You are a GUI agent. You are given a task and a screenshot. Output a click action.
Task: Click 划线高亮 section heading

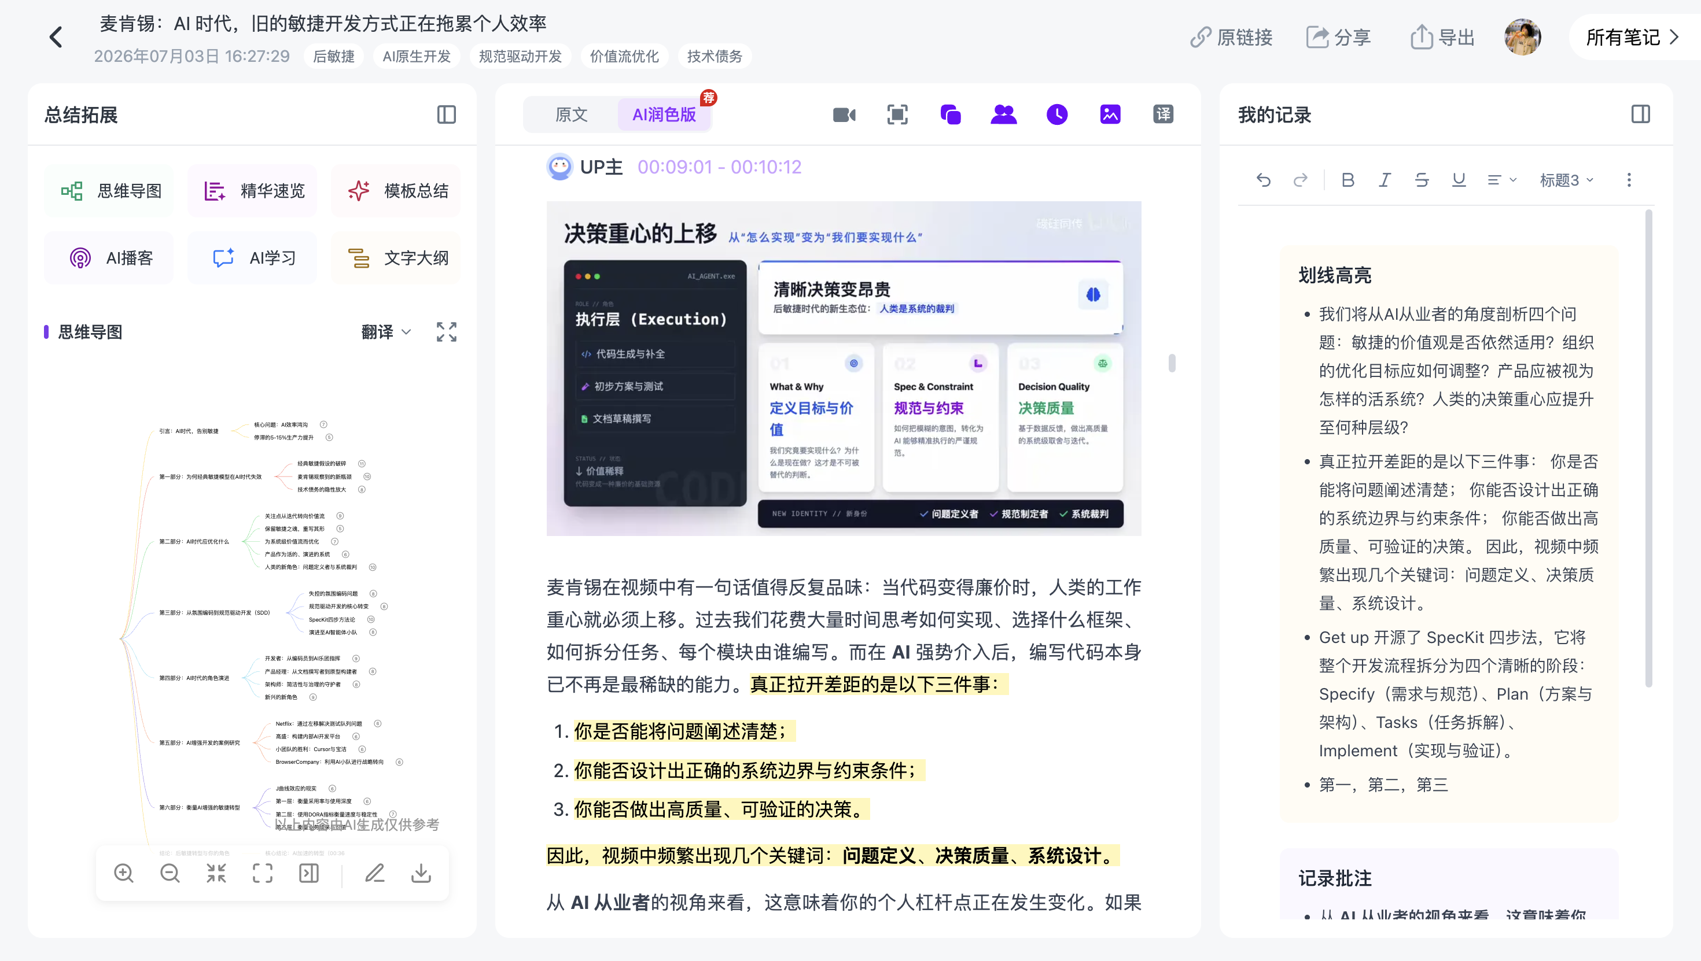point(1335,275)
